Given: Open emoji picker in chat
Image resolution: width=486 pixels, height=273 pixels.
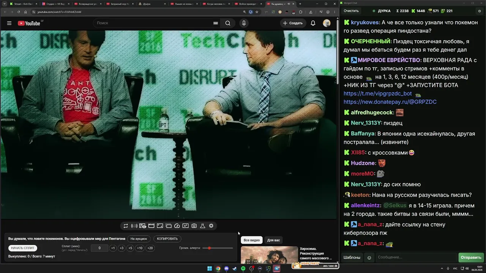Looking at the screenshot, I should coord(369,257).
